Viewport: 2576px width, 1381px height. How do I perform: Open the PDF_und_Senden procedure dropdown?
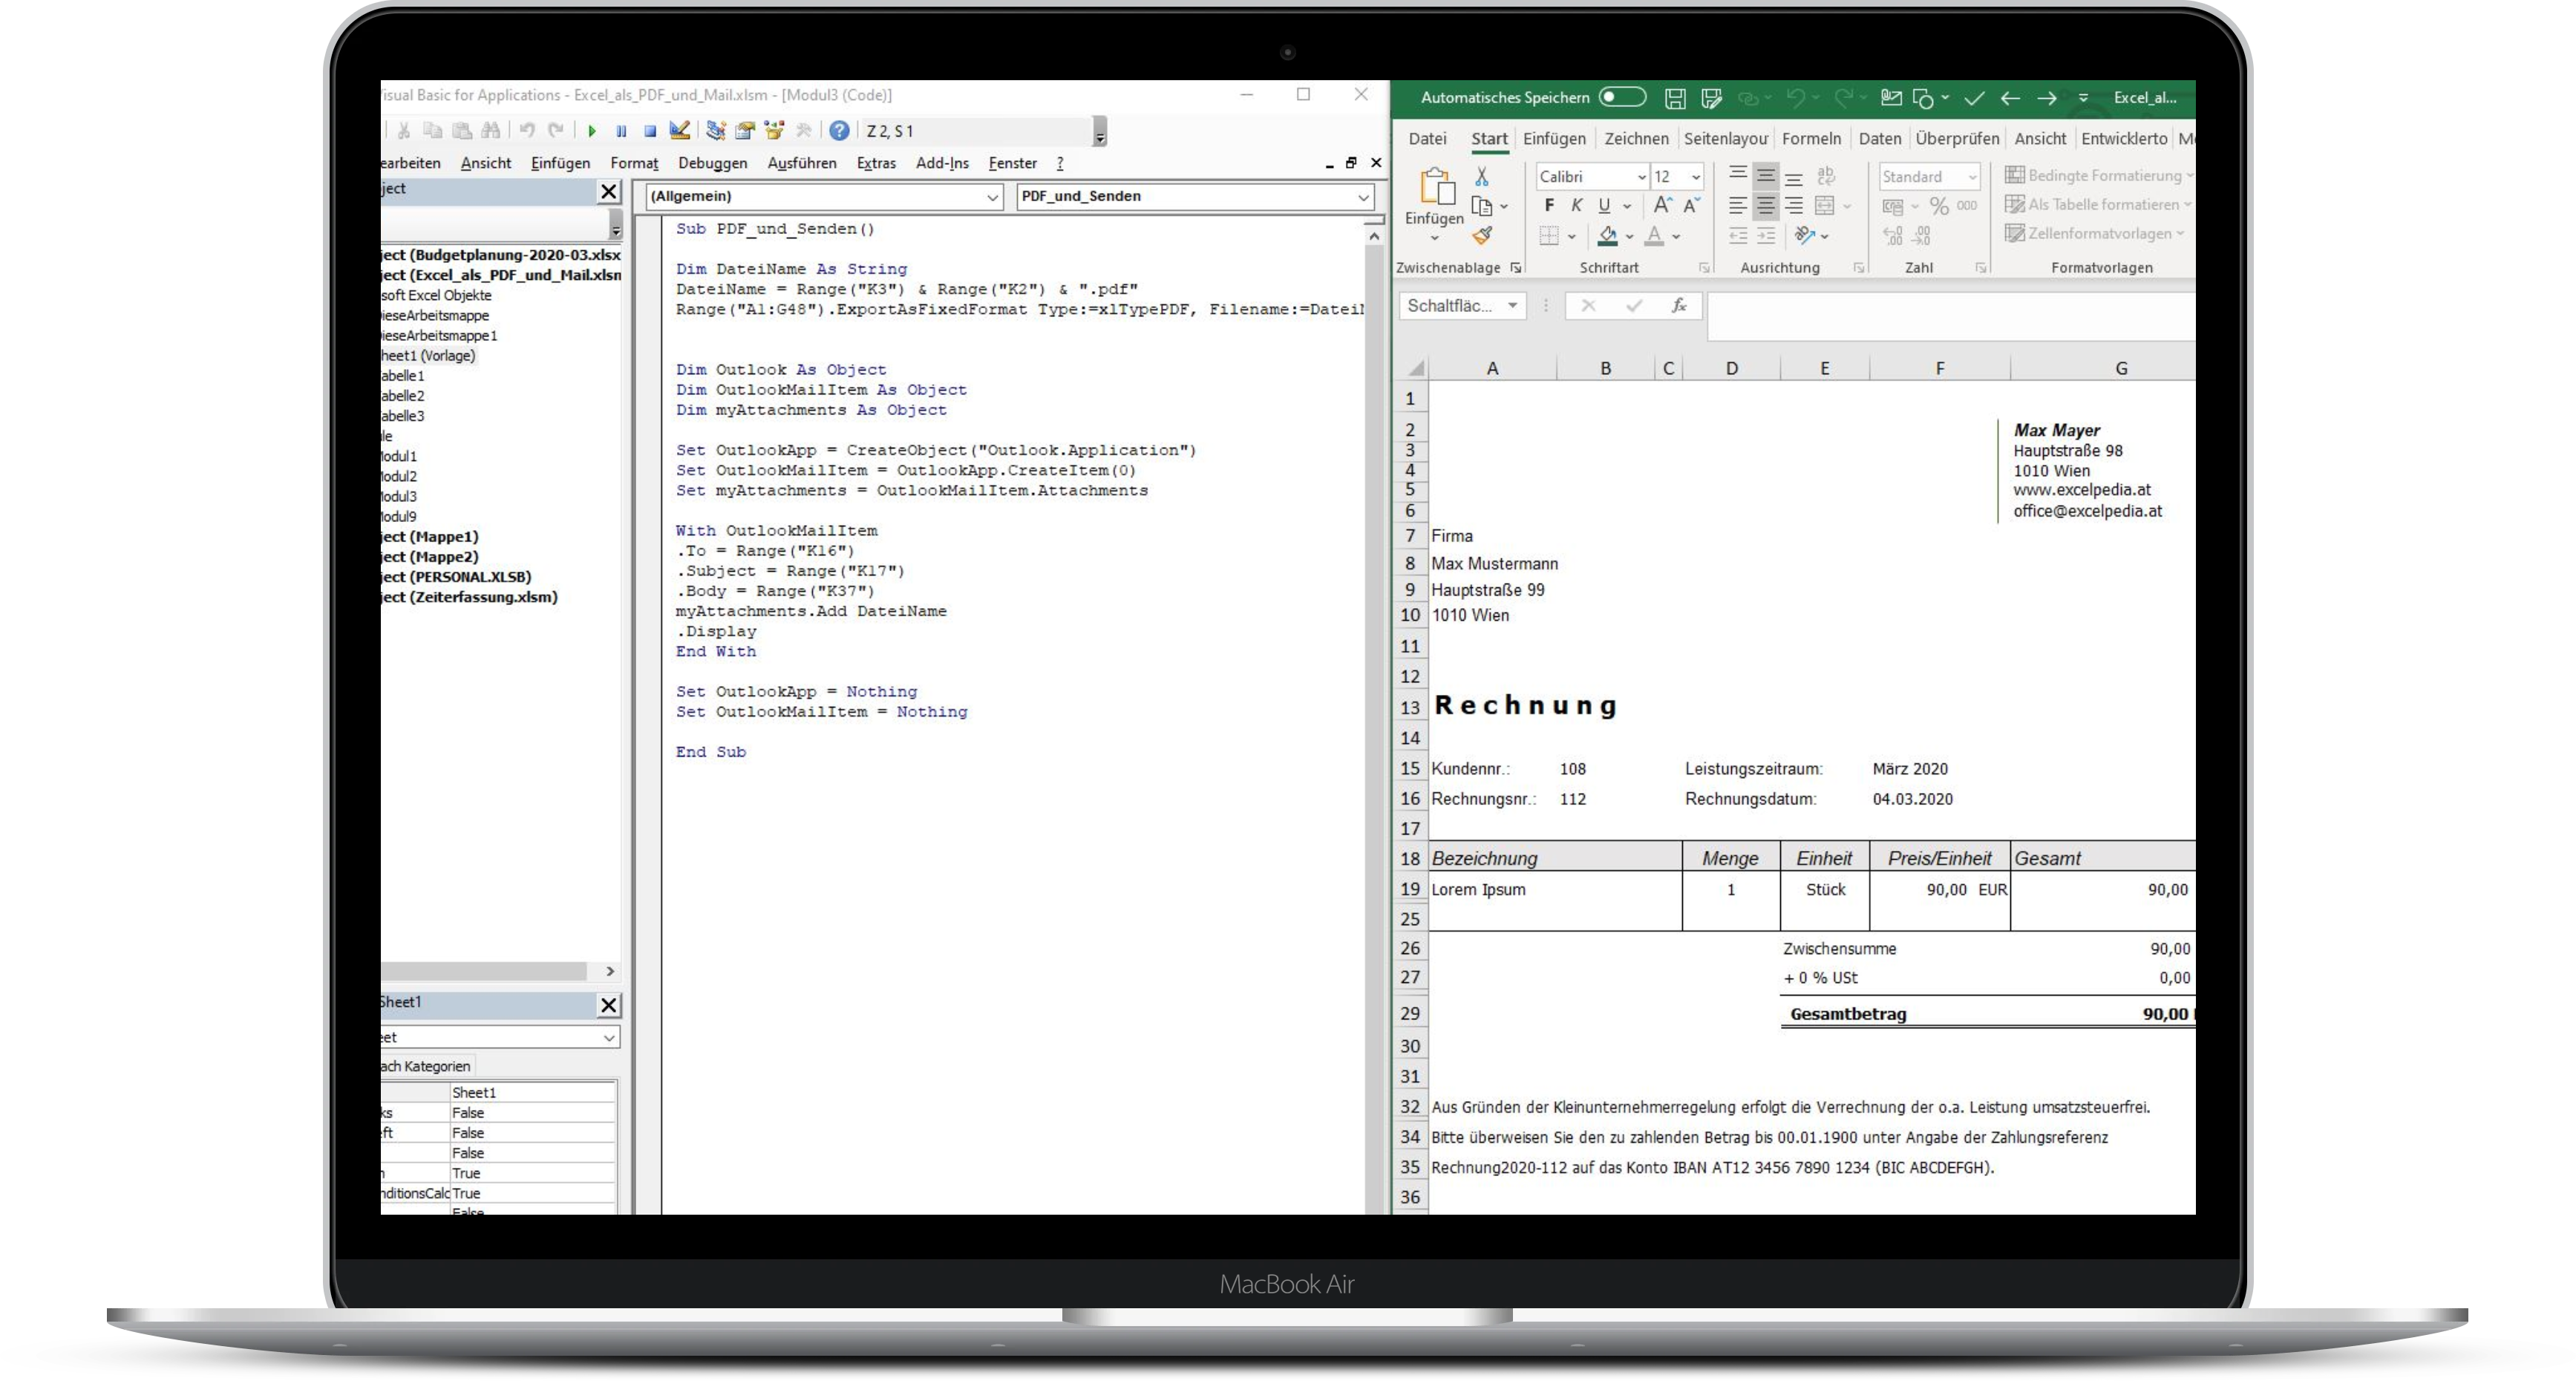coord(1363,197)
